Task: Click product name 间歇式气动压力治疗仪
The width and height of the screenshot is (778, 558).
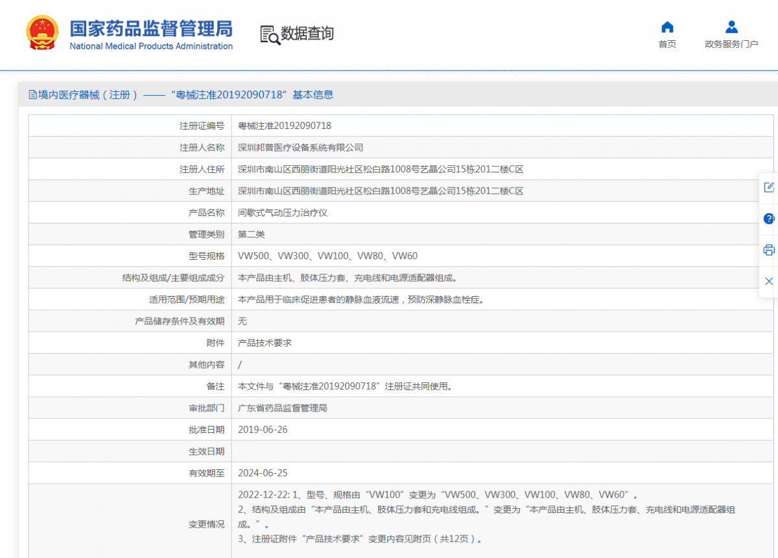Action: pos(283,213)
